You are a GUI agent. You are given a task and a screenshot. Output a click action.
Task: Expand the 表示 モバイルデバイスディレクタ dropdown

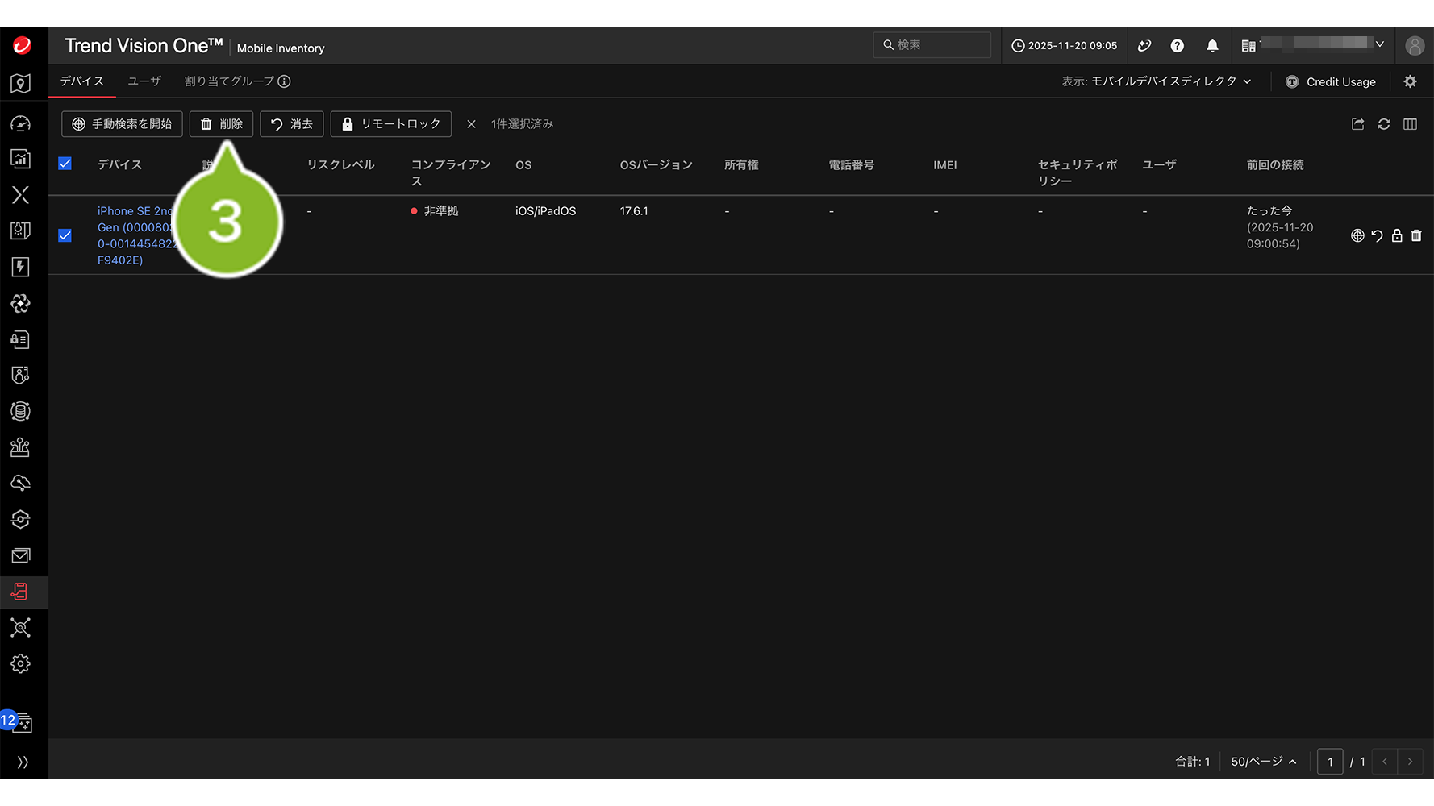(1157, 81)
